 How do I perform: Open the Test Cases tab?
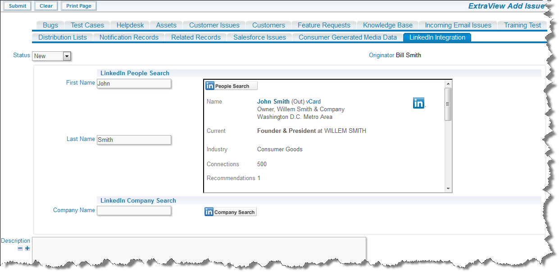87,25
